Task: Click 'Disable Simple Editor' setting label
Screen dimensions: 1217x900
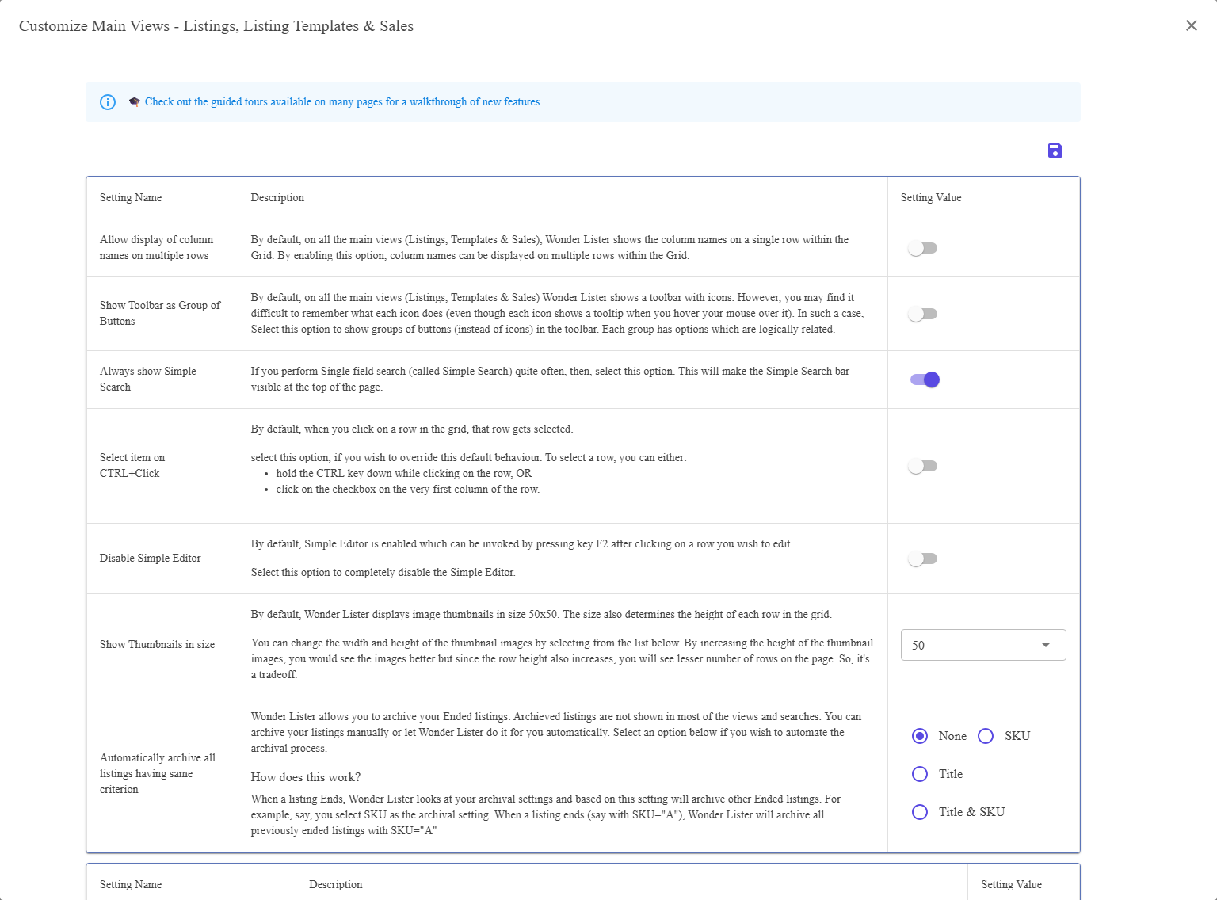Action: coord(151,559)
